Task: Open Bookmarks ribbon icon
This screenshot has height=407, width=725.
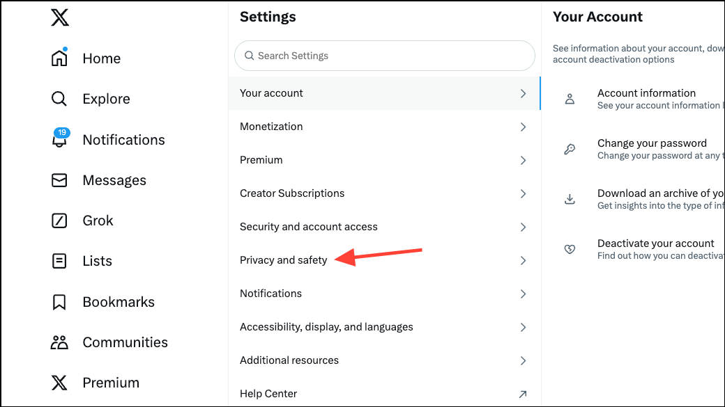Action: pos(60,302)
